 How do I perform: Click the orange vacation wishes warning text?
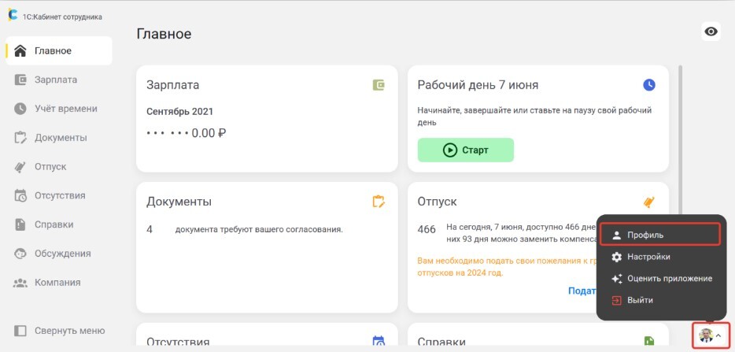[507, 267]
